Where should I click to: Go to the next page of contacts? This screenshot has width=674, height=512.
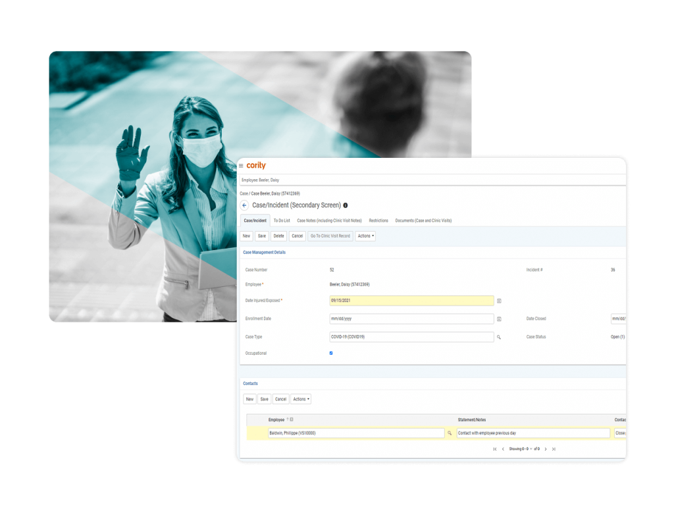[x=545, y=449]
